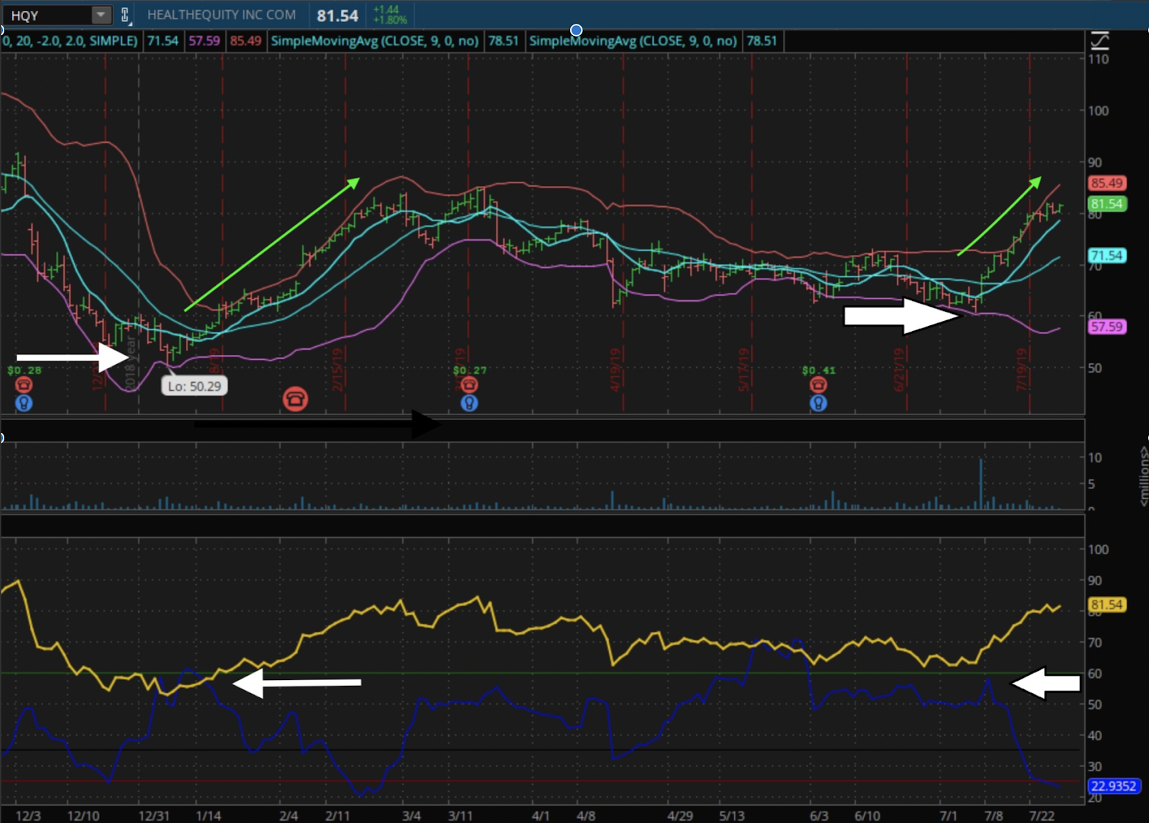Click the blue lightbulb icon under $0.28
Image resolution: width=1149 pixels, height=823 pixels.
(24, 403)
